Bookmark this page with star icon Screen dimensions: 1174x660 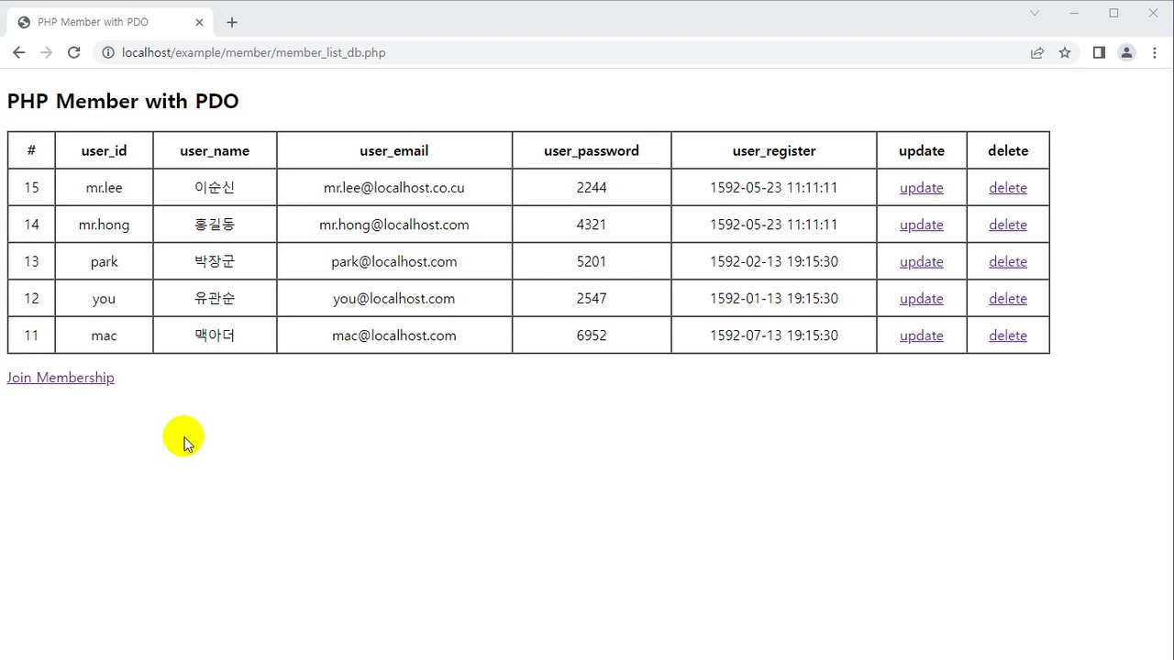coord(1065,52)
